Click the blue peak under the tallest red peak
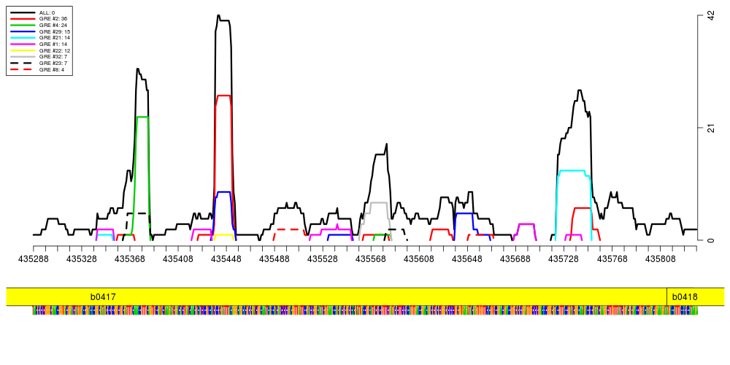 click(223, 192)
